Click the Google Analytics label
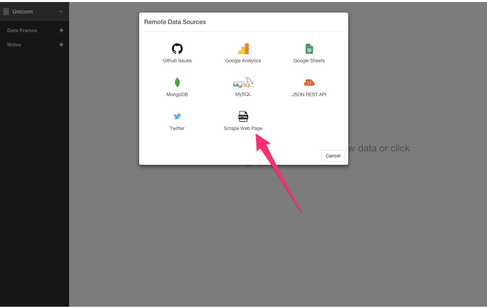This screenshot has width=487, height=307. pos(243,61)
